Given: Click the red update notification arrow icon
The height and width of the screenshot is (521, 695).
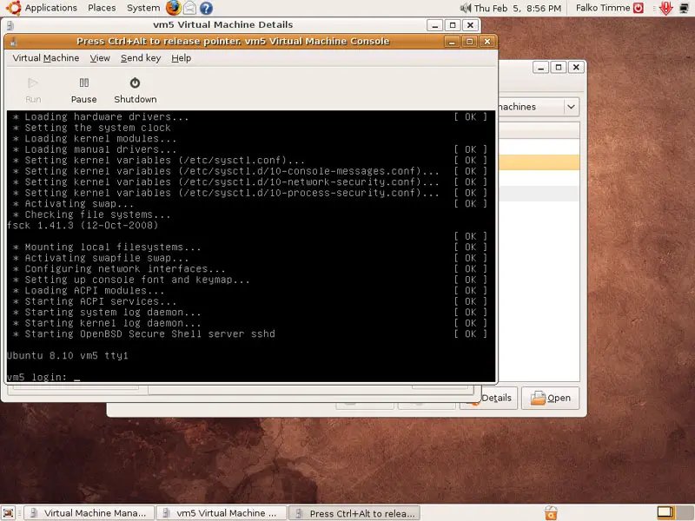Looking at the screenshot, I should (665, 8).
